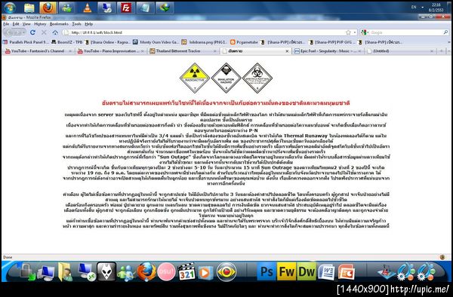
Task: Open the Tools menu
Action: [x=76, y=24]
